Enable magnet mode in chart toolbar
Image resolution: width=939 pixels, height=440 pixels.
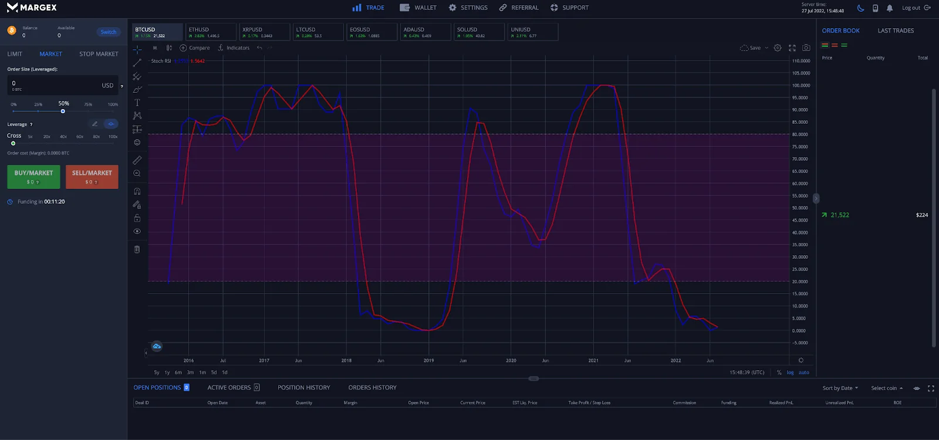tap(137, 191)
